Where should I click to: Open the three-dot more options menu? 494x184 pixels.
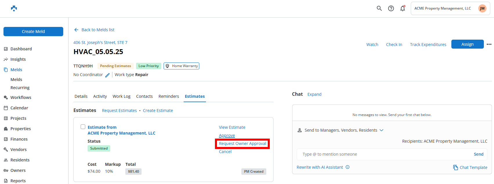(x=489, y=44)
